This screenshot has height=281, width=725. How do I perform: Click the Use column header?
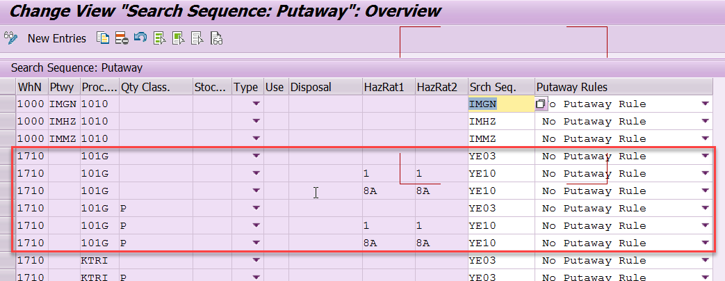[276, 87]
